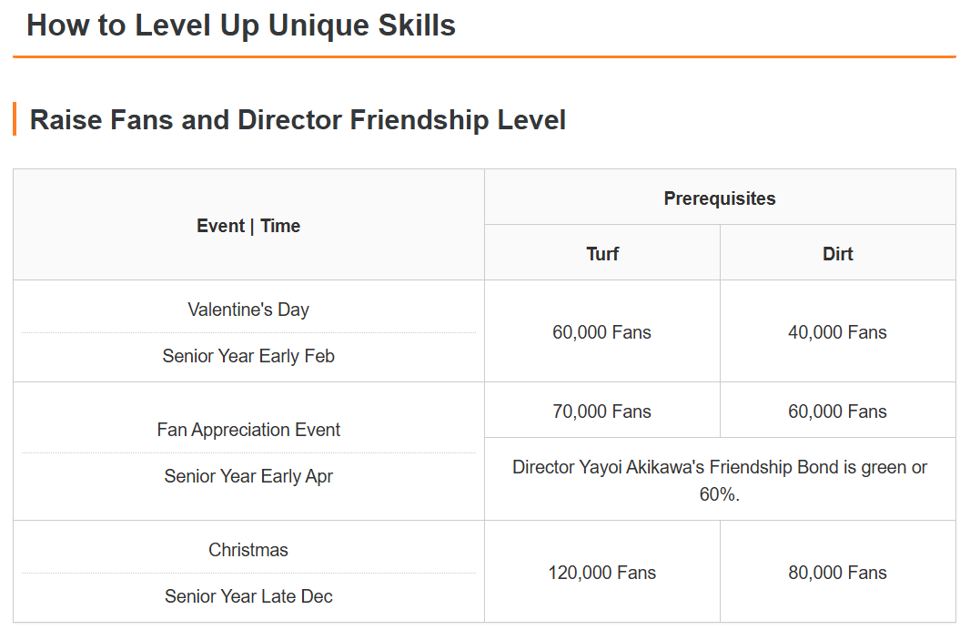The image size is (970, 630).
Task: Select the "40,000 Fans" Dirt cell
Action: pos(837,332)
